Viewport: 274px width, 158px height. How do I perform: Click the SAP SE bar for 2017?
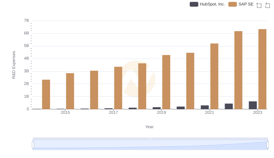(118, 88)
